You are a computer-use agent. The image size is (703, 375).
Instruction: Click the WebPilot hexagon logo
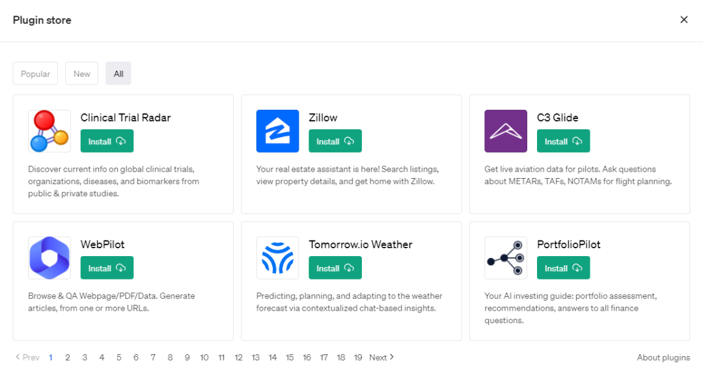point(49,258)
